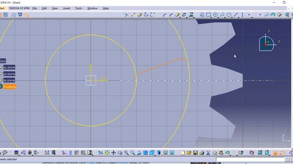Activate the Rotate view tool
Screen dimensions: 293x164
point(120,153)
